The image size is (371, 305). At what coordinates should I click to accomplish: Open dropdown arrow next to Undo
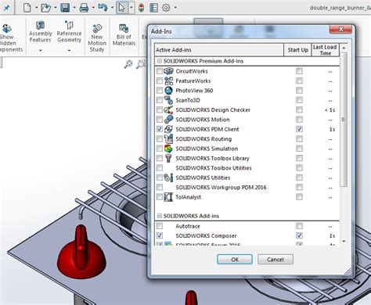112,8
